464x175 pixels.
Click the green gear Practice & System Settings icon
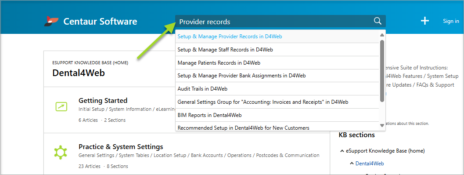click(61, 152)
